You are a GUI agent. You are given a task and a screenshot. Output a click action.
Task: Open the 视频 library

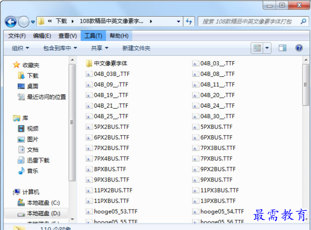coord(33,129)
